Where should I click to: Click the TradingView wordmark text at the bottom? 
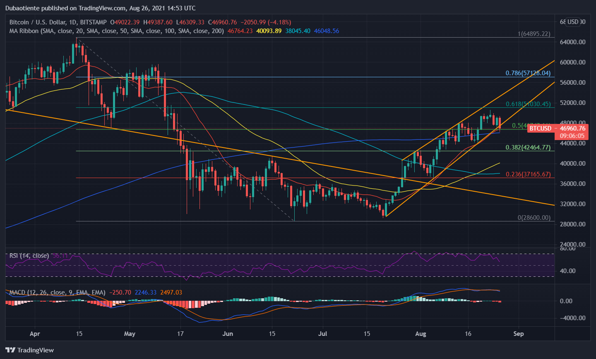(36, 350)
